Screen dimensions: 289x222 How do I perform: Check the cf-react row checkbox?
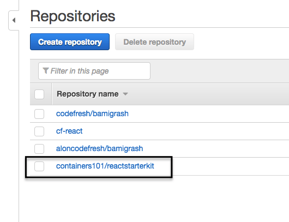tap(39, 131)
